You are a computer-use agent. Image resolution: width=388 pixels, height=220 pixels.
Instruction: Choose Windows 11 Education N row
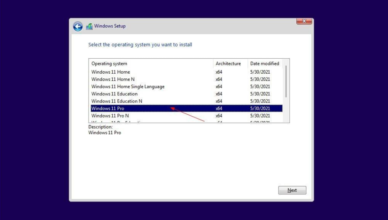click(117, 101)
